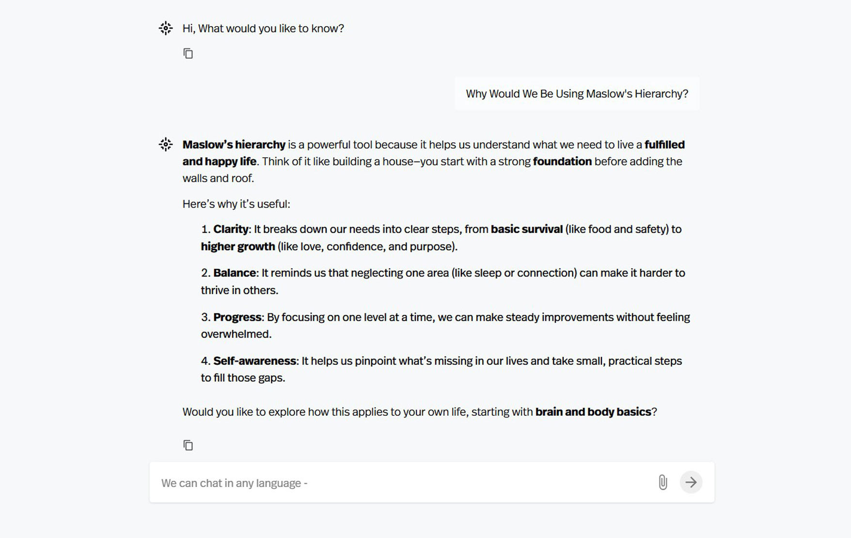This screenshot has width=851, height=538.
Task: Click the bold word 'foundation' in the answer
Action: (x=562, y=162)
